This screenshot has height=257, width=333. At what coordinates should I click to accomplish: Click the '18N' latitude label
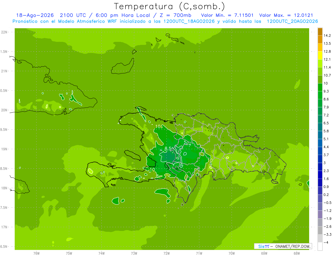pyautogui.click(x=4, y=188)
